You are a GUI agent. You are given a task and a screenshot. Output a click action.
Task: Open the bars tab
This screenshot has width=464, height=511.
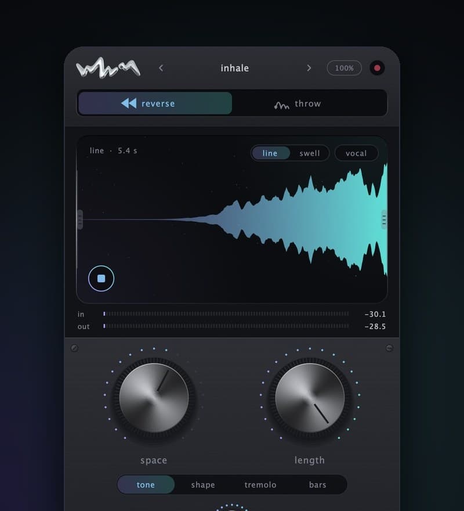(317, 485)
